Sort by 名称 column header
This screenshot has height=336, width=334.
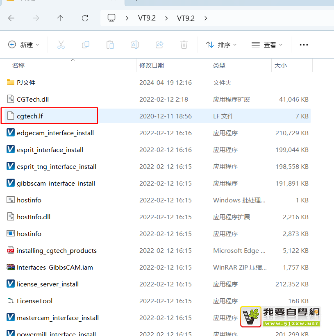pyautogui.click(x=18, y=65)
